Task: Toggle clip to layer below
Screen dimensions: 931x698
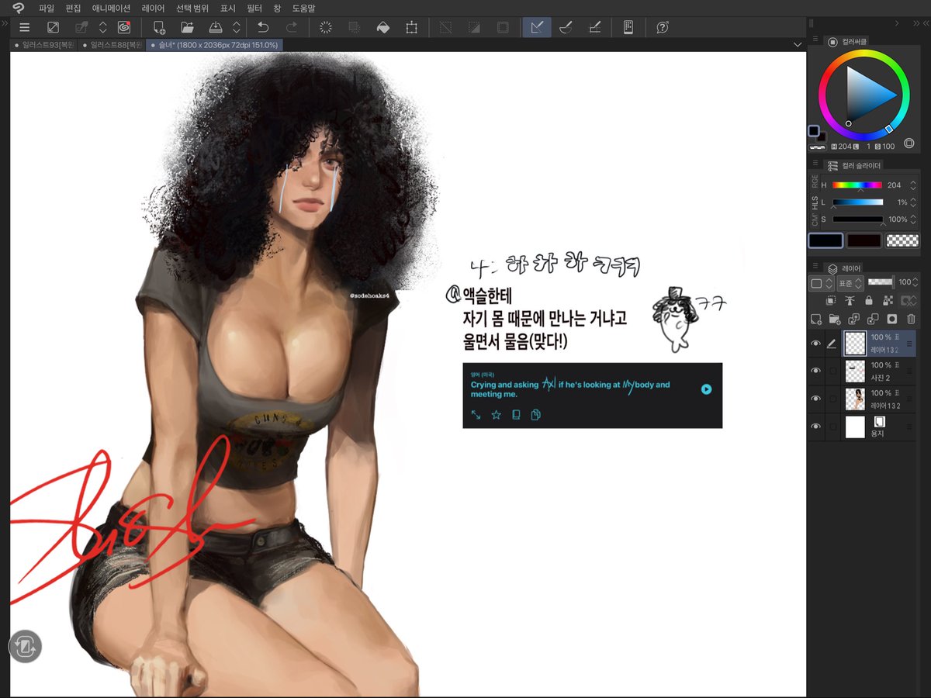Action: click(x=830, y=300)
